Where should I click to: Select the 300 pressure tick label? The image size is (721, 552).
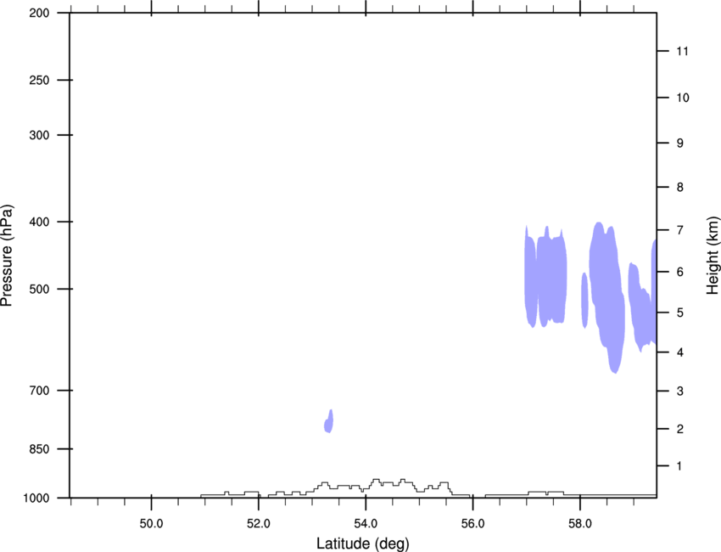[39, 135]
